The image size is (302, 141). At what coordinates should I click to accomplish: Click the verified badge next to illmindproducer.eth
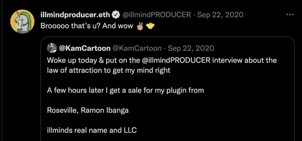pyautogui.click(x=116, y=15)
